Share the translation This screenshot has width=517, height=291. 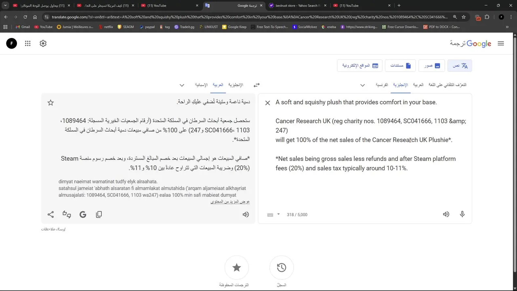pyautogui.click(x=50, y=215)
